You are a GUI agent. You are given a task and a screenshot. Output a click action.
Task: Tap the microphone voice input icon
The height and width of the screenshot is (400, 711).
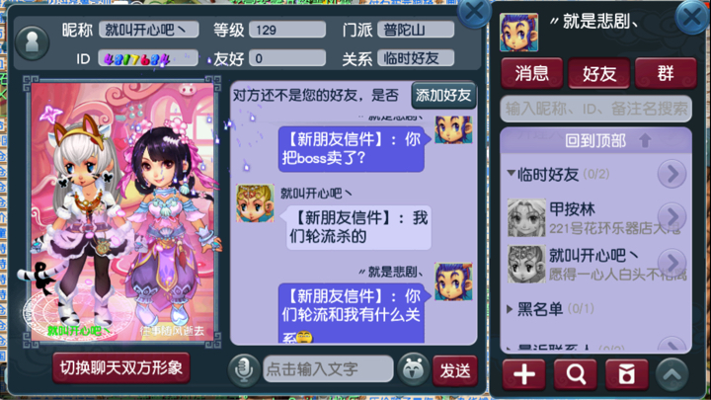coord(244,370)
